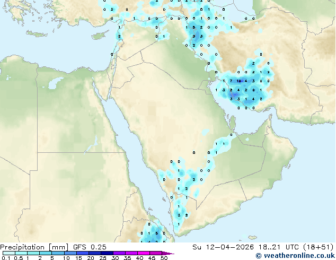Click legend label '0.5'
Image resolution: width=336 pixels, height=260 pixels.
(x=19, y=258)
